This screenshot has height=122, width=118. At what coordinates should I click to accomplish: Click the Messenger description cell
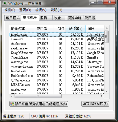click(x=94, y=62)
